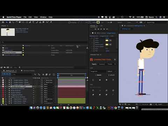Click the CREATE button in Character Tool
Screen dimensions: 168x126
(98, 75)
